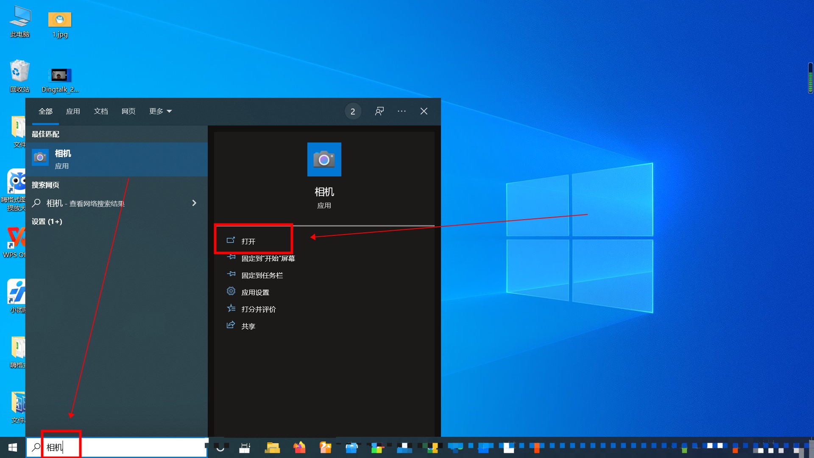Screen dimensions: 814x458
Task: Open the Camera app via 打开
Action: point(248,241)
